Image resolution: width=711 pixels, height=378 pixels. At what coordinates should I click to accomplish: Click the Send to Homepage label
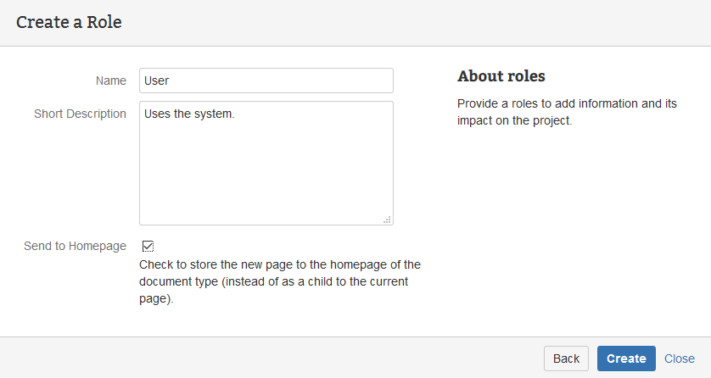point(76,246)
